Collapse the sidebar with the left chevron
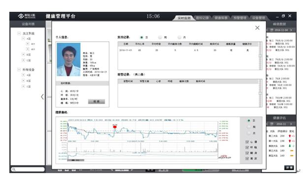 coord(42,97)
